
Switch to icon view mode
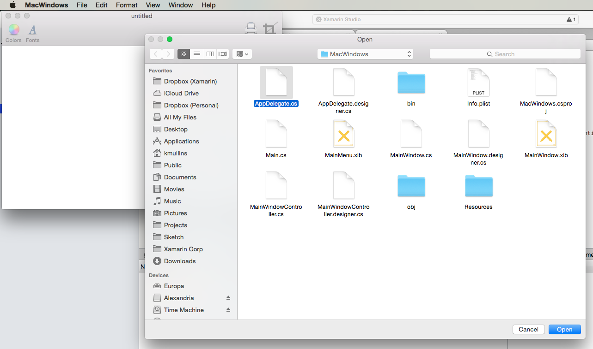pos(183,54)
